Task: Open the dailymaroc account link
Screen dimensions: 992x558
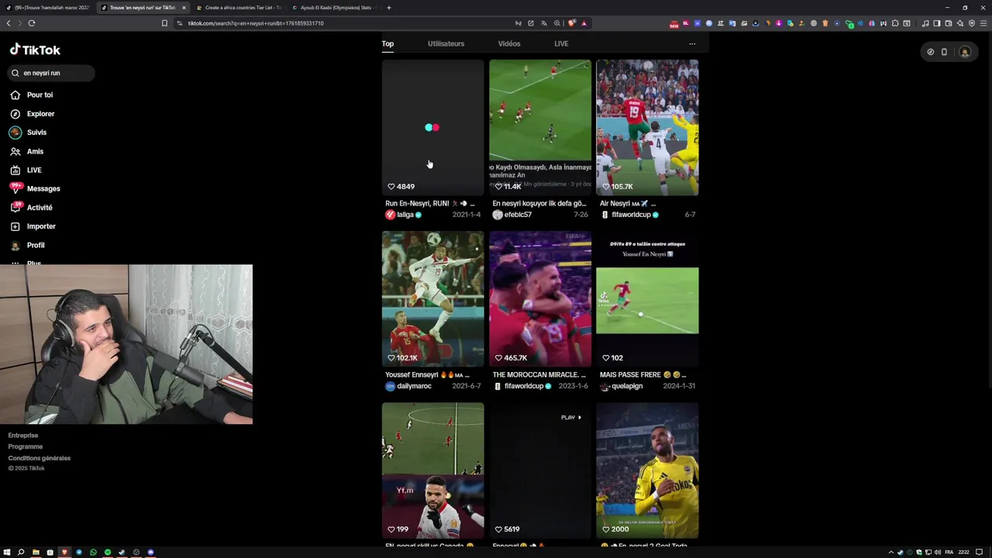Action: 414,386
